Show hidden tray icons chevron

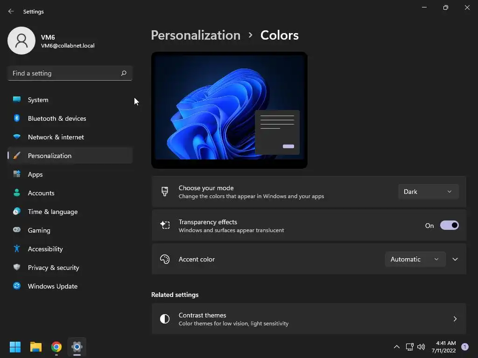[397, 347]
